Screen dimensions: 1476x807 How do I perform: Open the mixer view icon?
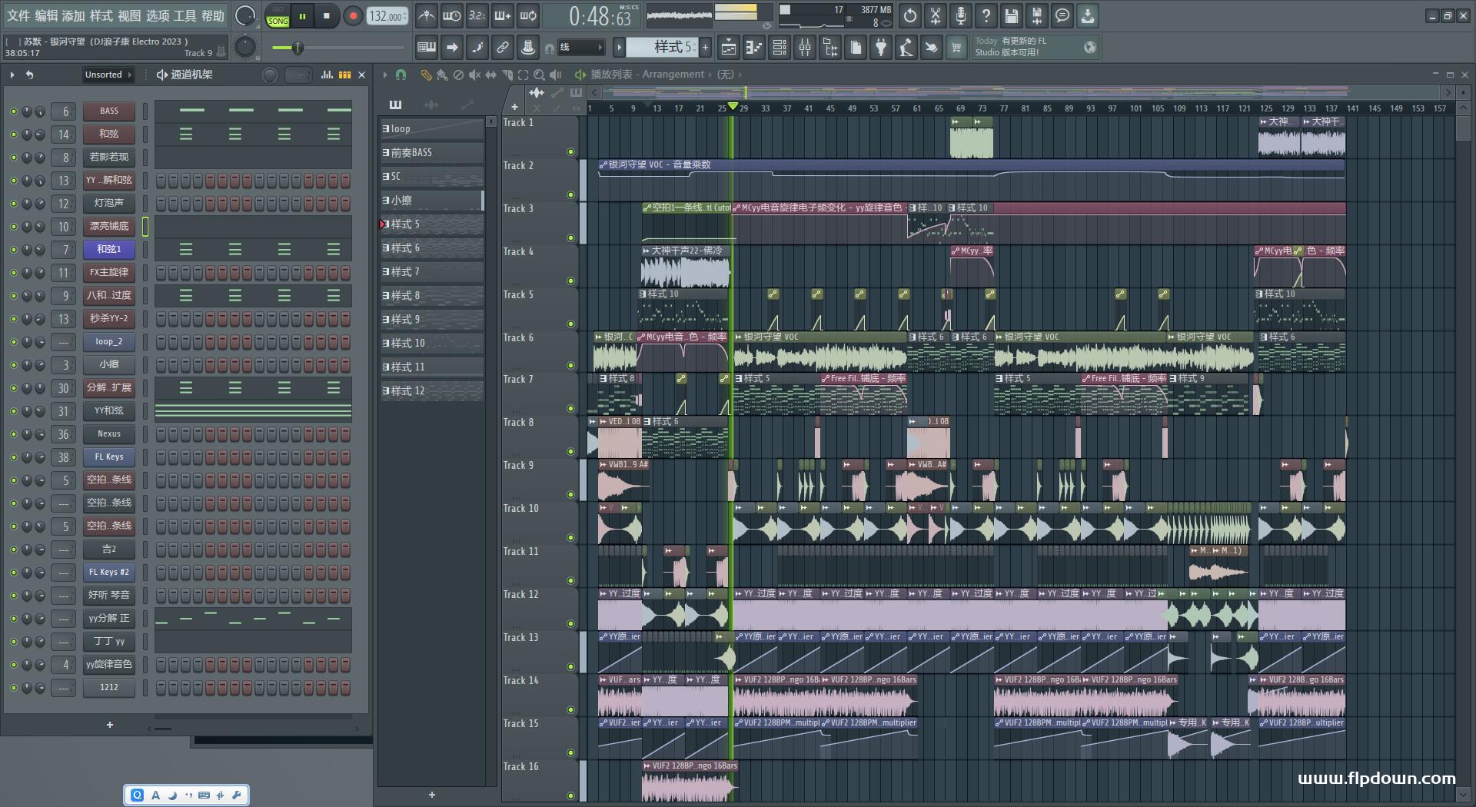point(805,48)
